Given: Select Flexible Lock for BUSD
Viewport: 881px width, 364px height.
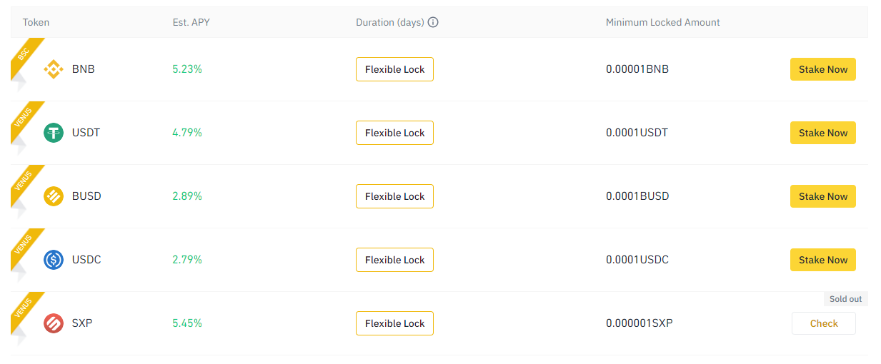Looking at the screenshot, I should click(394, 196).
